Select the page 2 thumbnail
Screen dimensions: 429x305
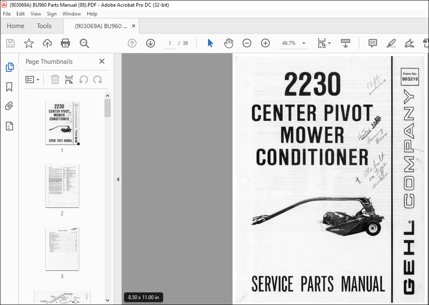[62, 185]
